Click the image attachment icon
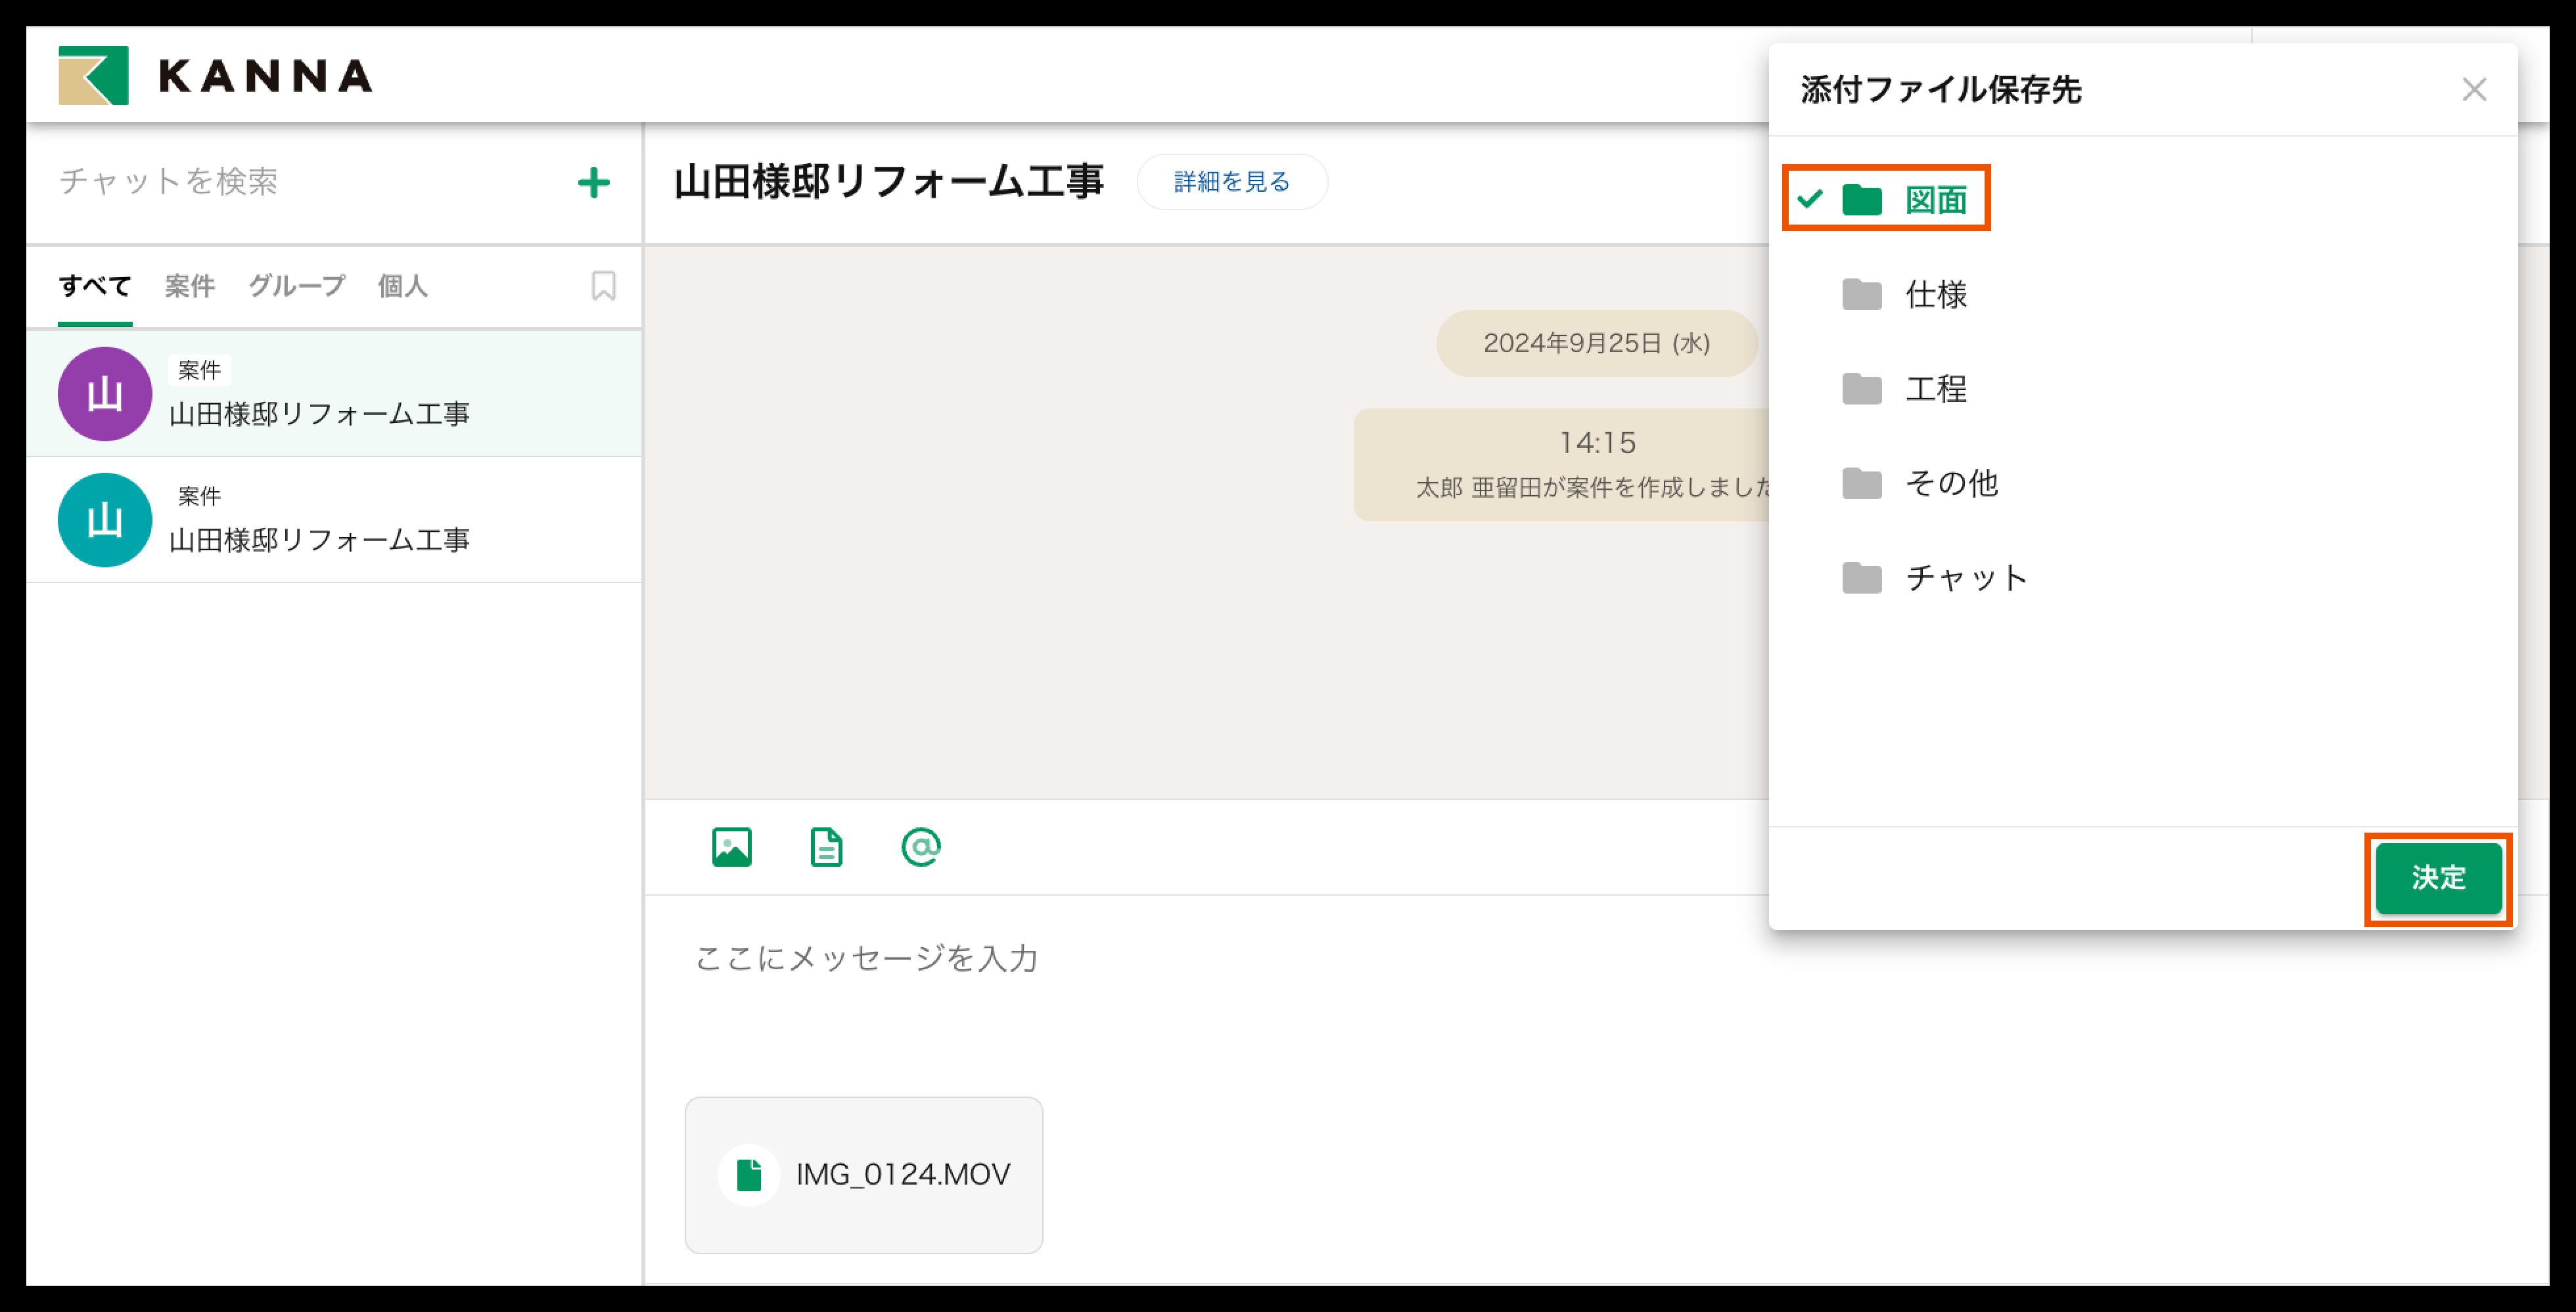 731,846
